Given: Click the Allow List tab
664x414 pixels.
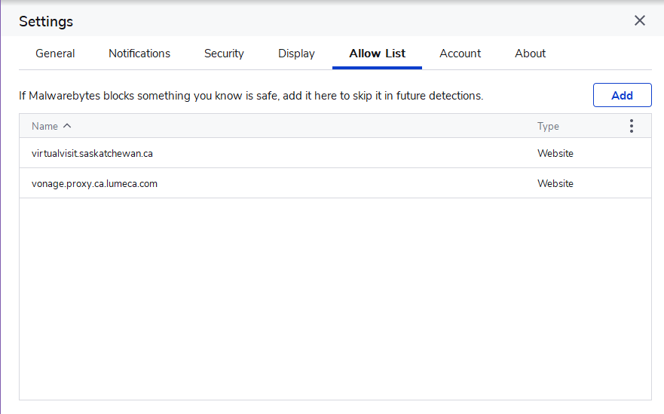Looking at the screenshot, I should pyautogui.click(x=377, y=54).
